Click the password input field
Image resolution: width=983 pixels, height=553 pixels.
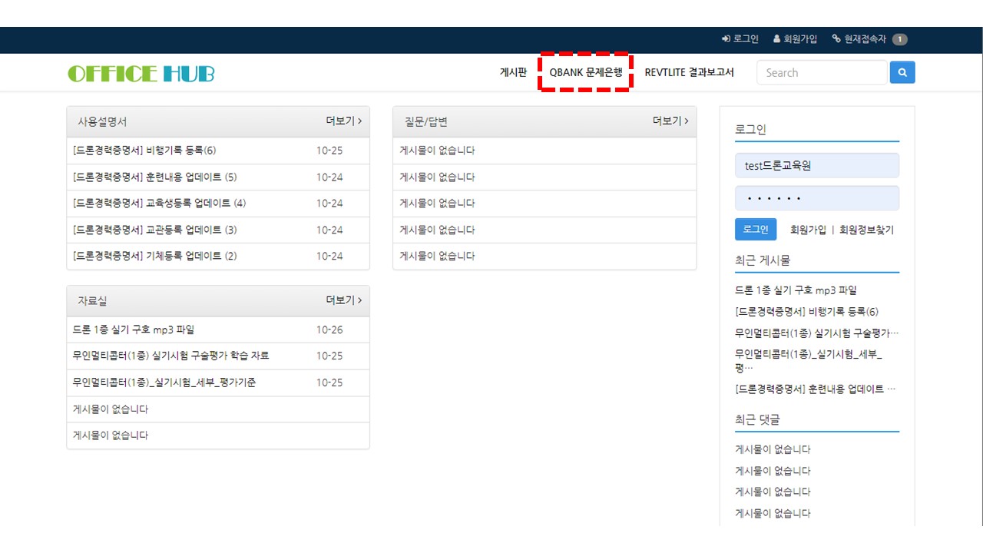[816, 198]
